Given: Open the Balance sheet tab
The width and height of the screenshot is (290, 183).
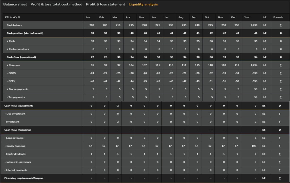Looking at the screenshot, I should point(15,5).
